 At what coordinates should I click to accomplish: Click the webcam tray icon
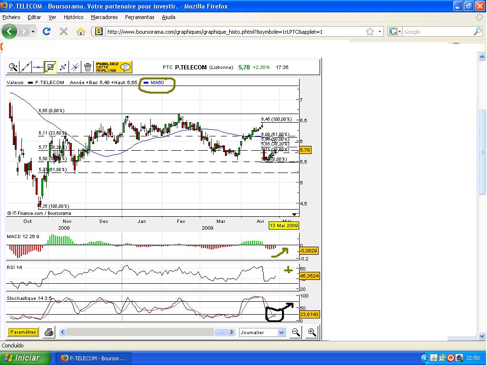pyautogui.click(x=459, y=358)
